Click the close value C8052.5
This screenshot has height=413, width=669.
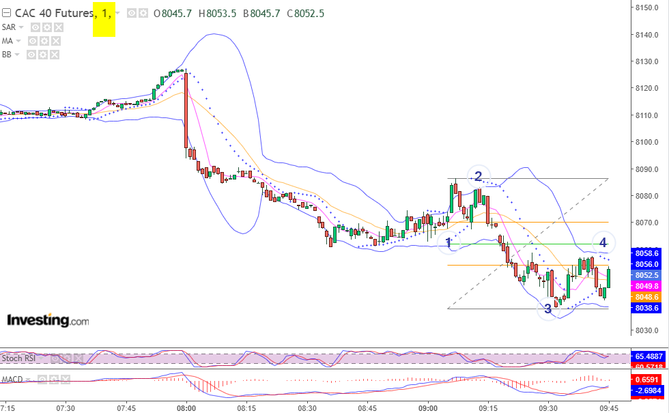pos(306,14)
